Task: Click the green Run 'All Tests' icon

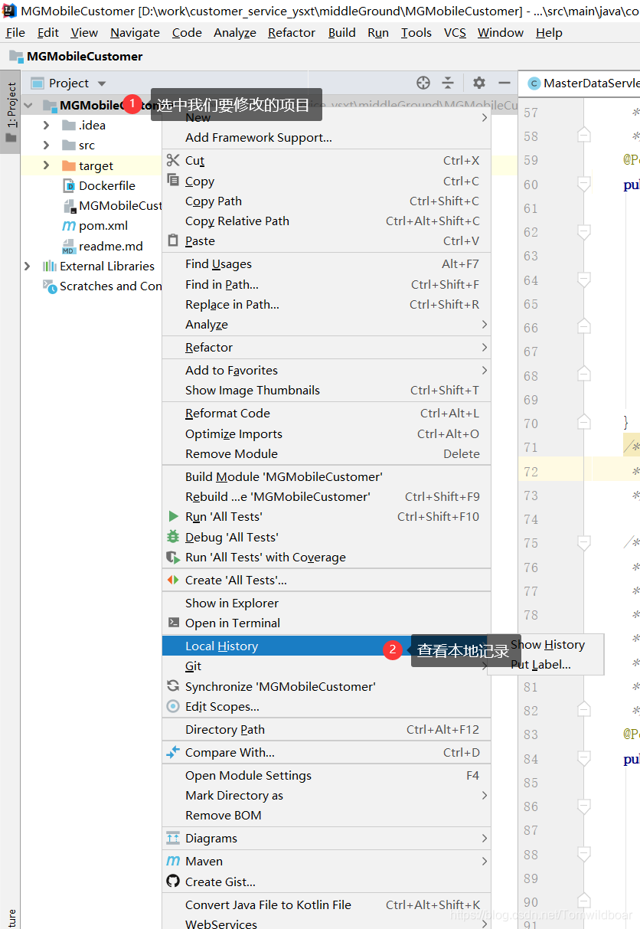Action: (173, 516)
